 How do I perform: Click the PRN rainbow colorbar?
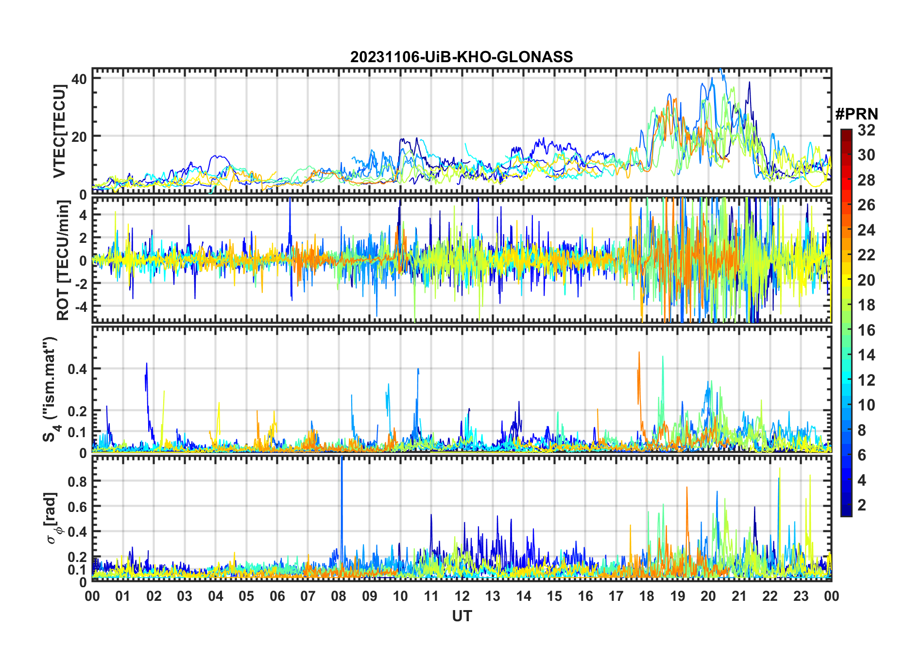[846, 323]
